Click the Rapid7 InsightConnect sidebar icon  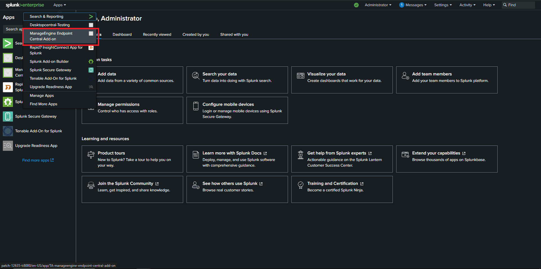point(8,87)
